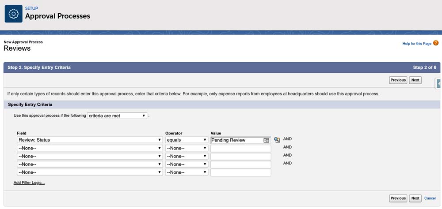Open the fifth row Field --None-- dropdown

tap(90, 172)
